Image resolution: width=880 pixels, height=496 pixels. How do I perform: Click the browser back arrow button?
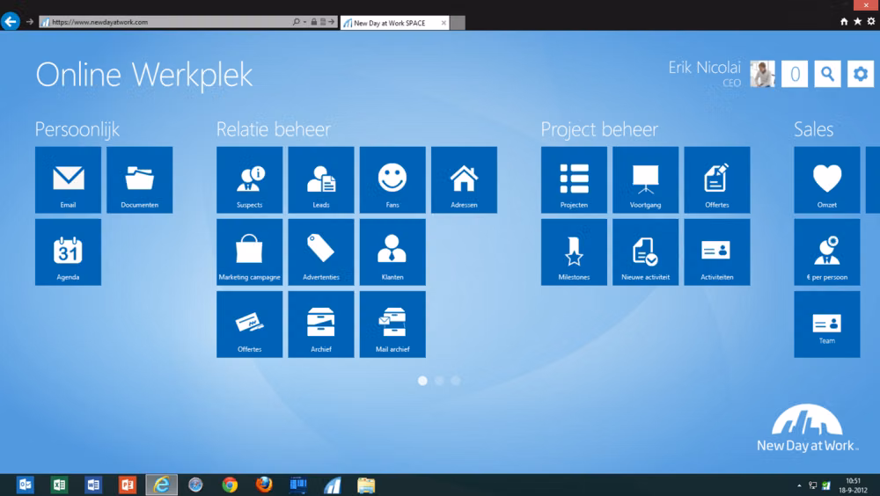click(10, 21)
